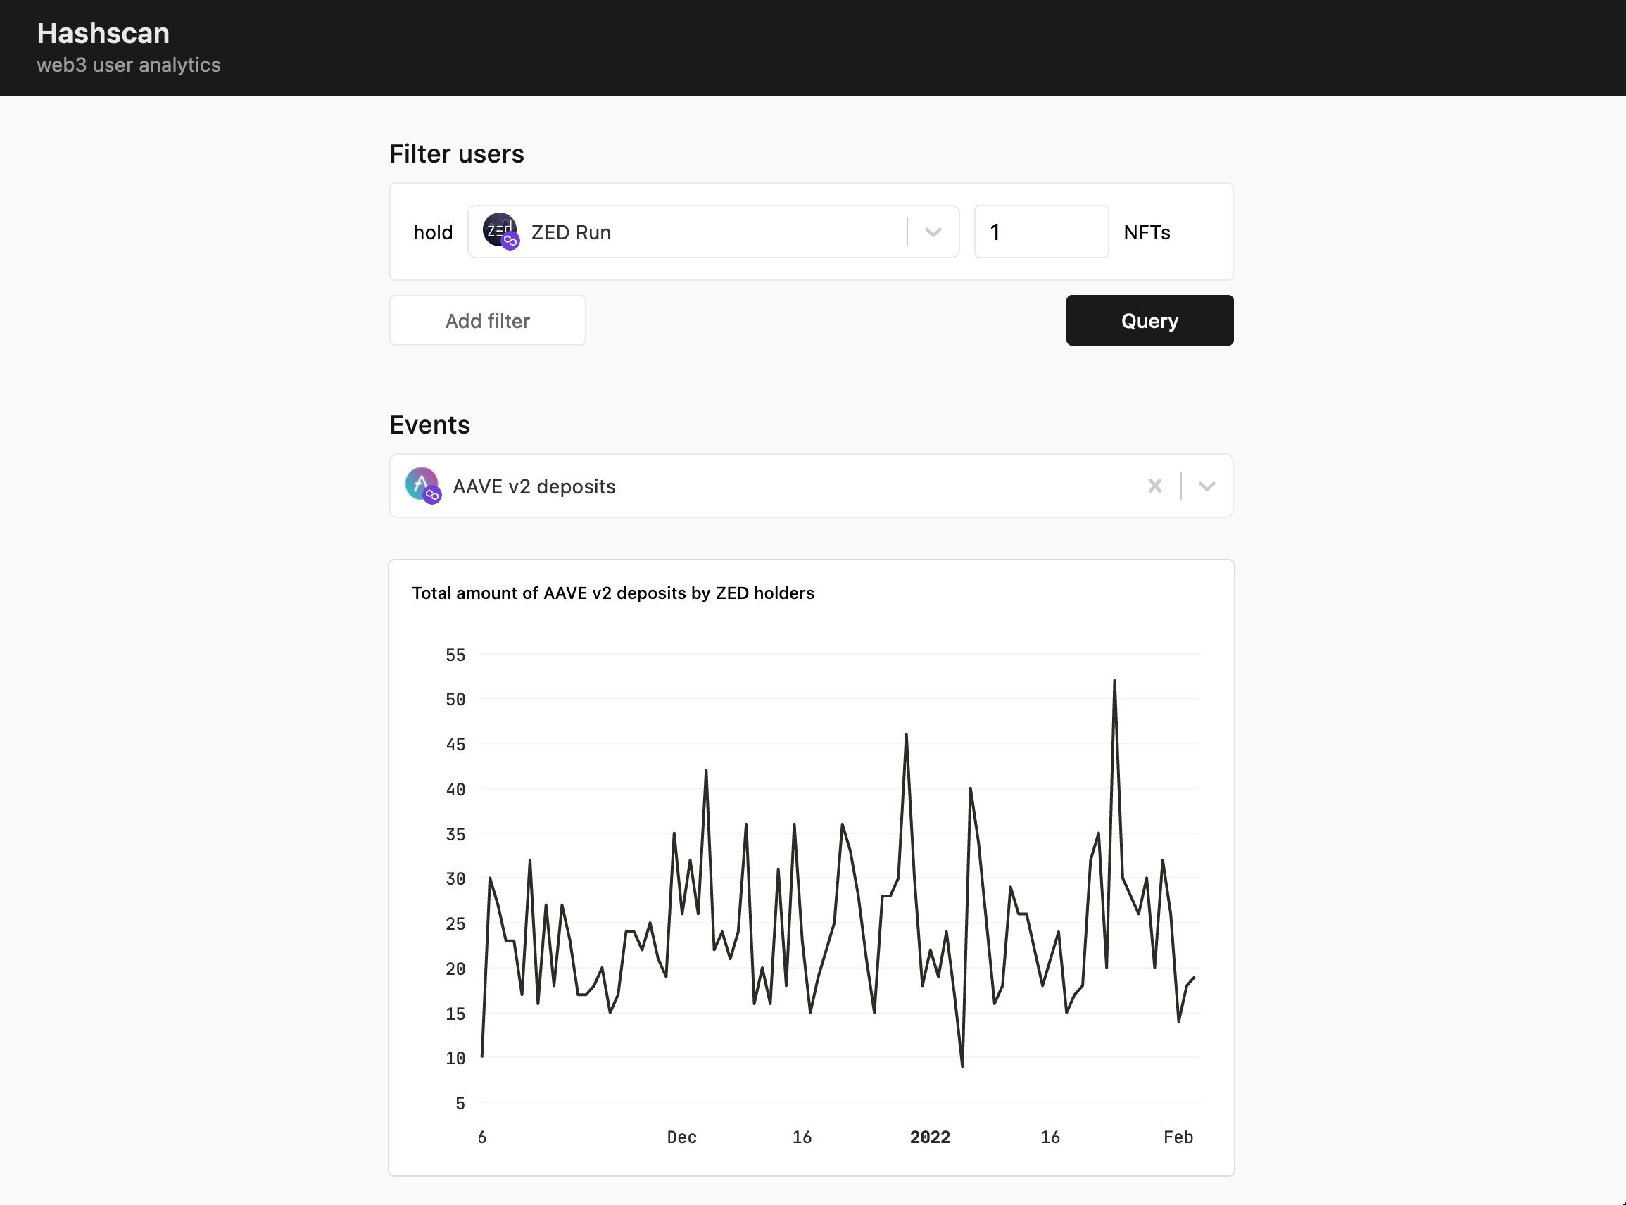Open the Hashscan home title

(x=103, y=33)
